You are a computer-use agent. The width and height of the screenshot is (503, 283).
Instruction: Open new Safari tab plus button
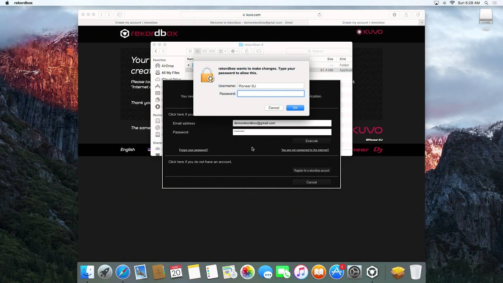422,22
